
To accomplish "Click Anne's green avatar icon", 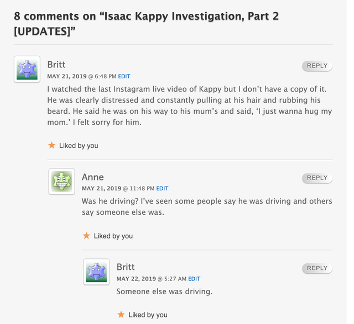I will 61,182.
